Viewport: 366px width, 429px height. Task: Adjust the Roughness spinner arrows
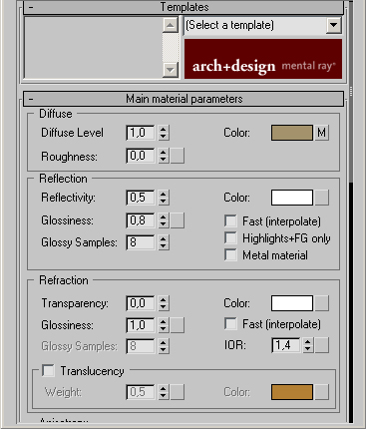pos(164,156)
